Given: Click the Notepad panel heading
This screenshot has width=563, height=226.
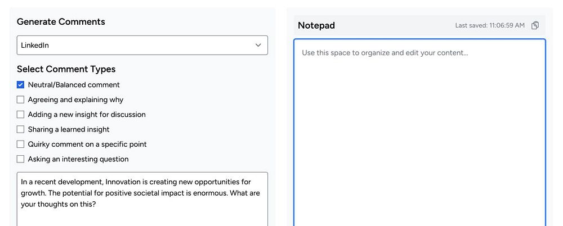Looking at the screenshot, I should point(316,25).
